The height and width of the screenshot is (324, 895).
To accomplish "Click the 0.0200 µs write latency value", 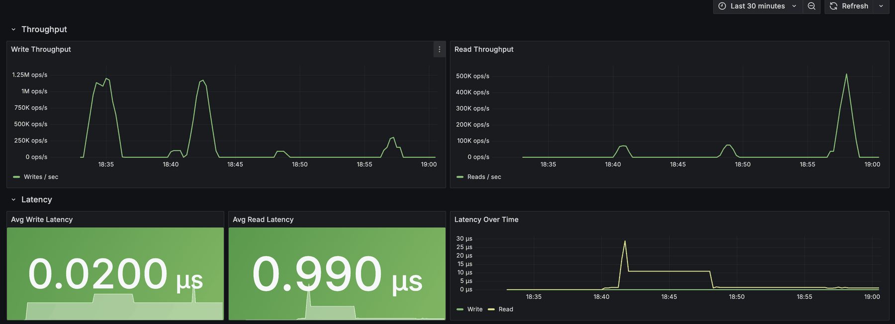I will (115, 274).
